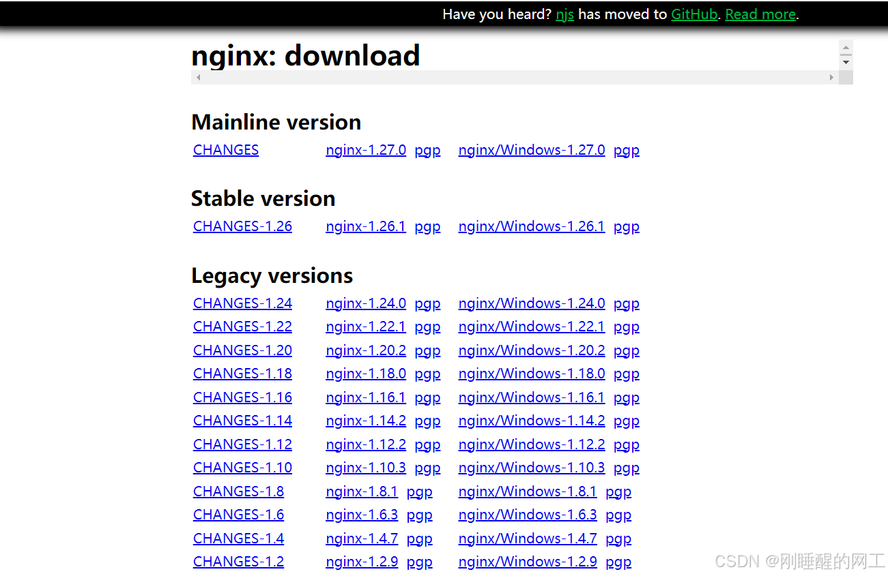Open CHANGES-1.8 link
Viewport: 888px width, 576px height.
pyautogui.click(x=238, y=491)
